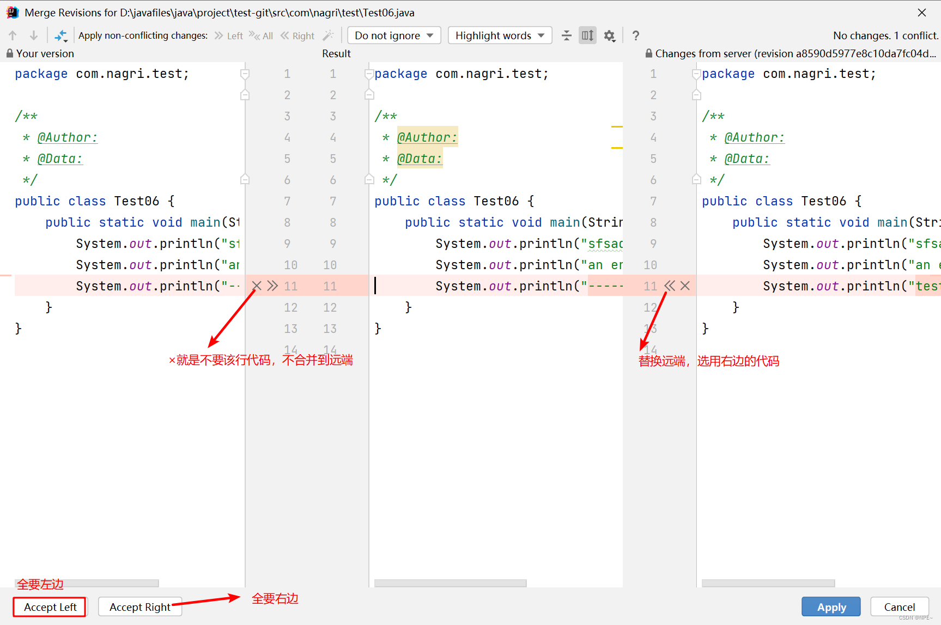Open the Do not ignore dropdown

coord(394,35)
